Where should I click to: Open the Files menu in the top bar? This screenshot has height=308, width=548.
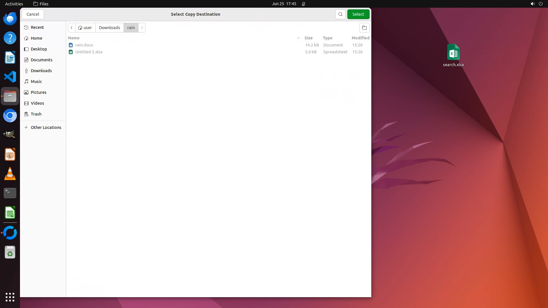tap(41, 4)
